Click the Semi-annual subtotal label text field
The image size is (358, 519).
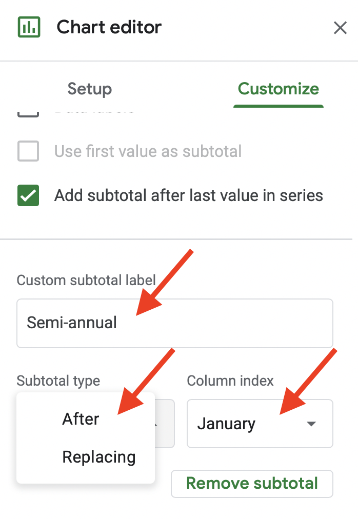click(174, 323)
